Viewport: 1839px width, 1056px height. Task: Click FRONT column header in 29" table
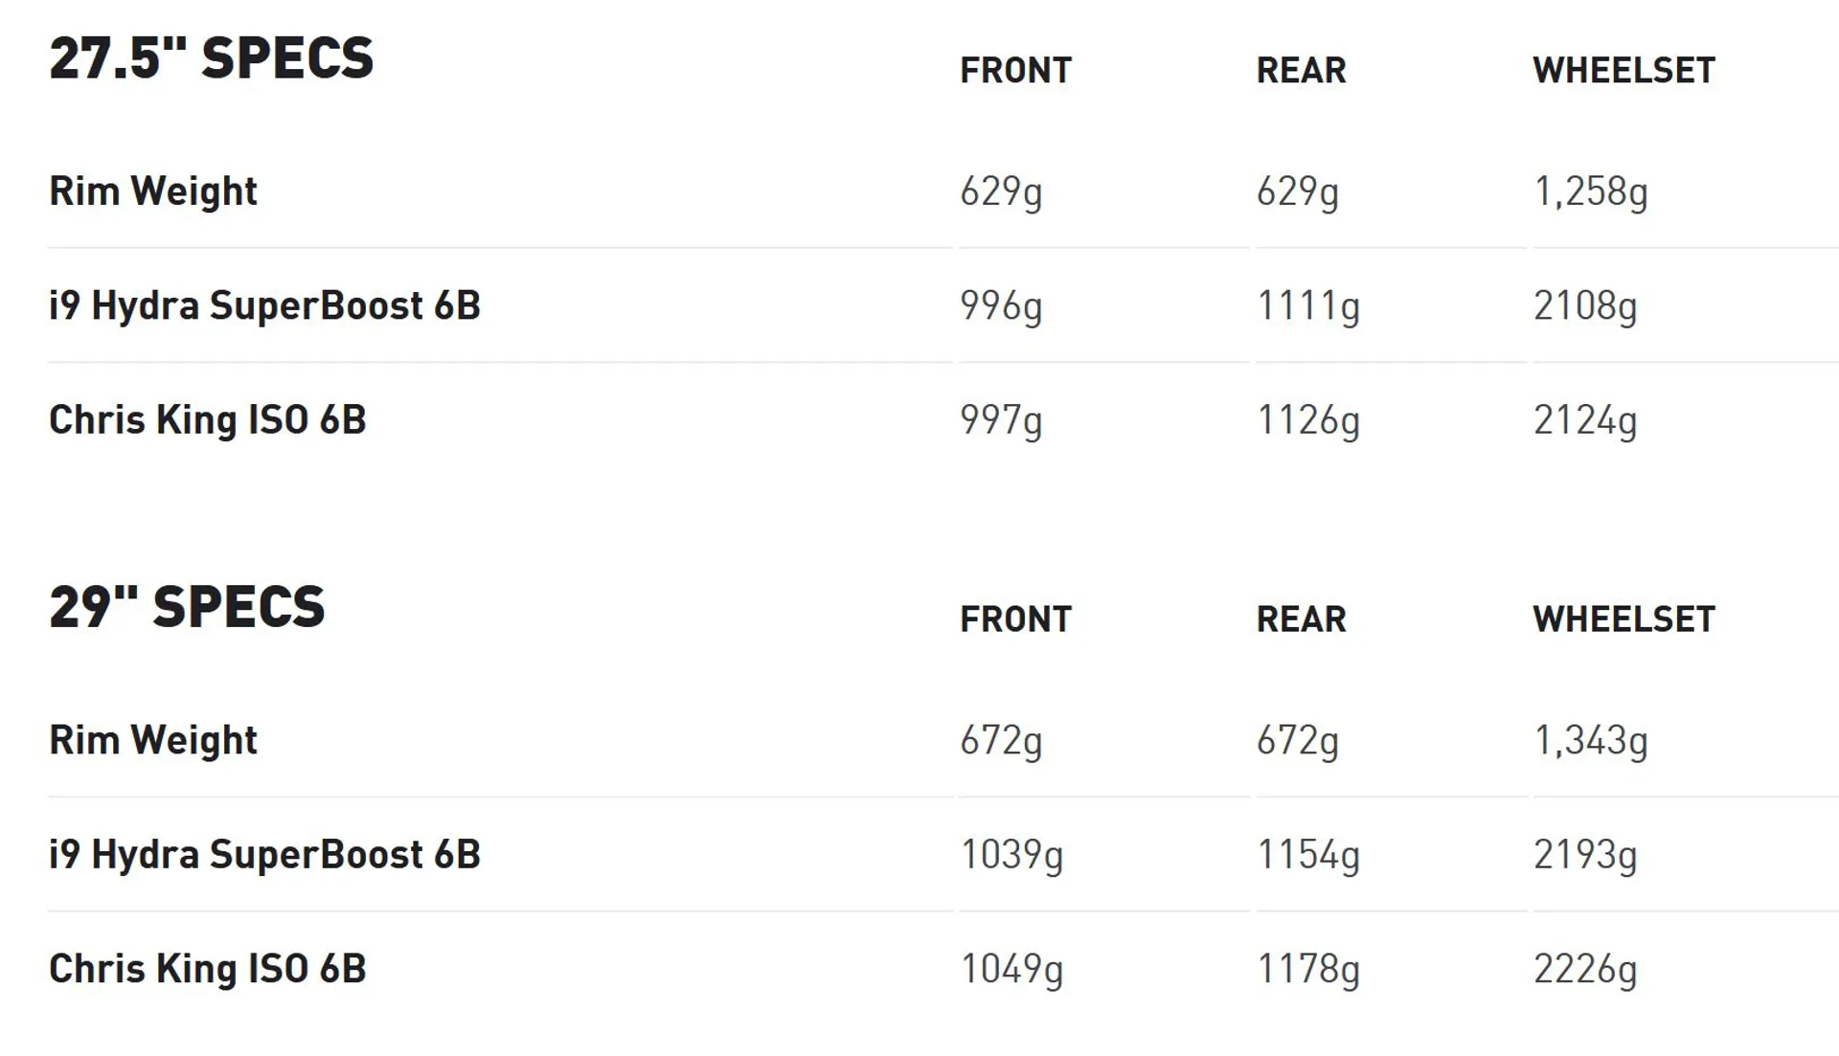(x=1016, y=619)
